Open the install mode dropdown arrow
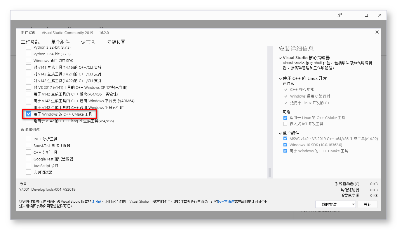This screenshot has height=230, width=397. [x=353, y=204]
